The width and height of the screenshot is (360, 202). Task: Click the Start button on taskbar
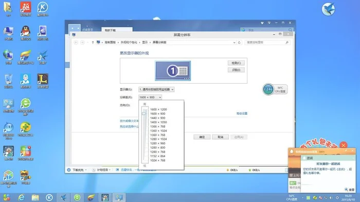6,197
